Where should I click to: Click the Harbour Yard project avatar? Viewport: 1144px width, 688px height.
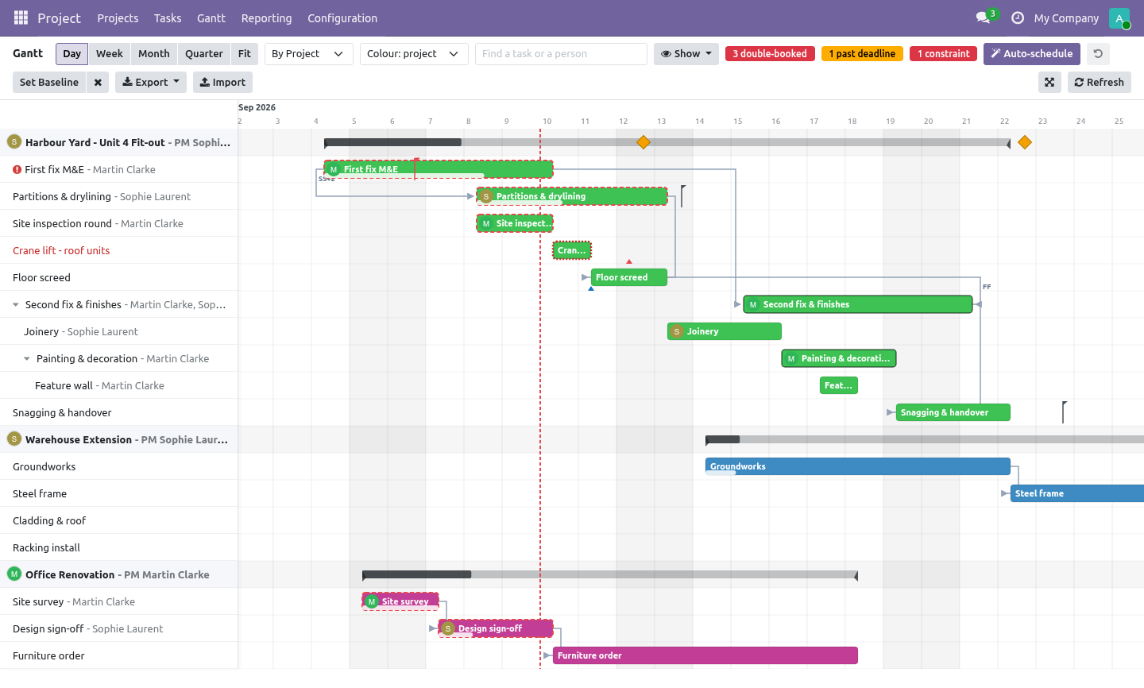(14, 141)
